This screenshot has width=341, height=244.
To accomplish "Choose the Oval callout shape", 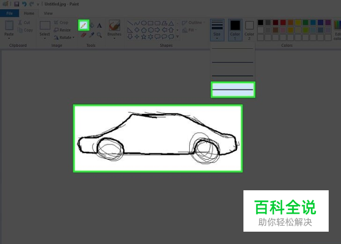I will click(165, 37).
